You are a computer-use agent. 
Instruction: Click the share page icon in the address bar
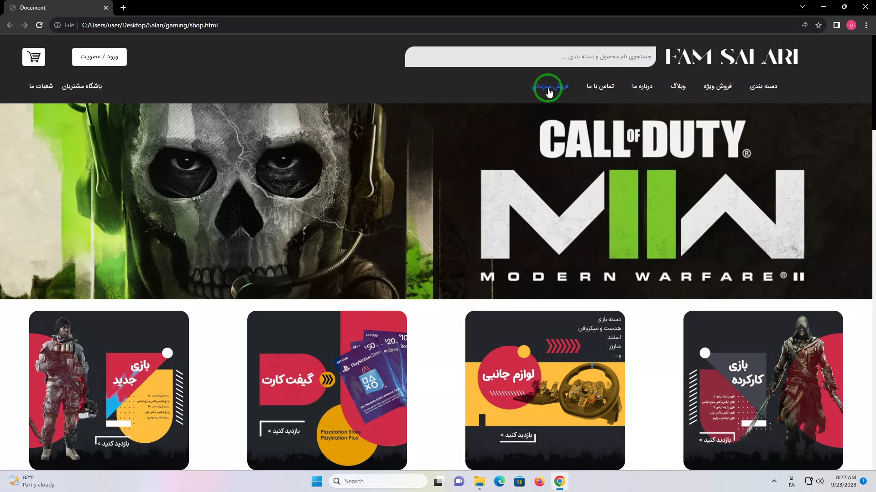click(804, 25)
